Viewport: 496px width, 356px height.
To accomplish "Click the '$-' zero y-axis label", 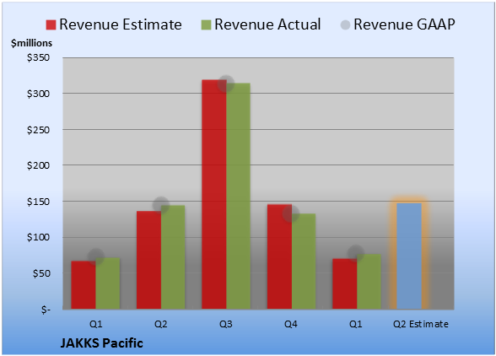I will pos(46,310).
